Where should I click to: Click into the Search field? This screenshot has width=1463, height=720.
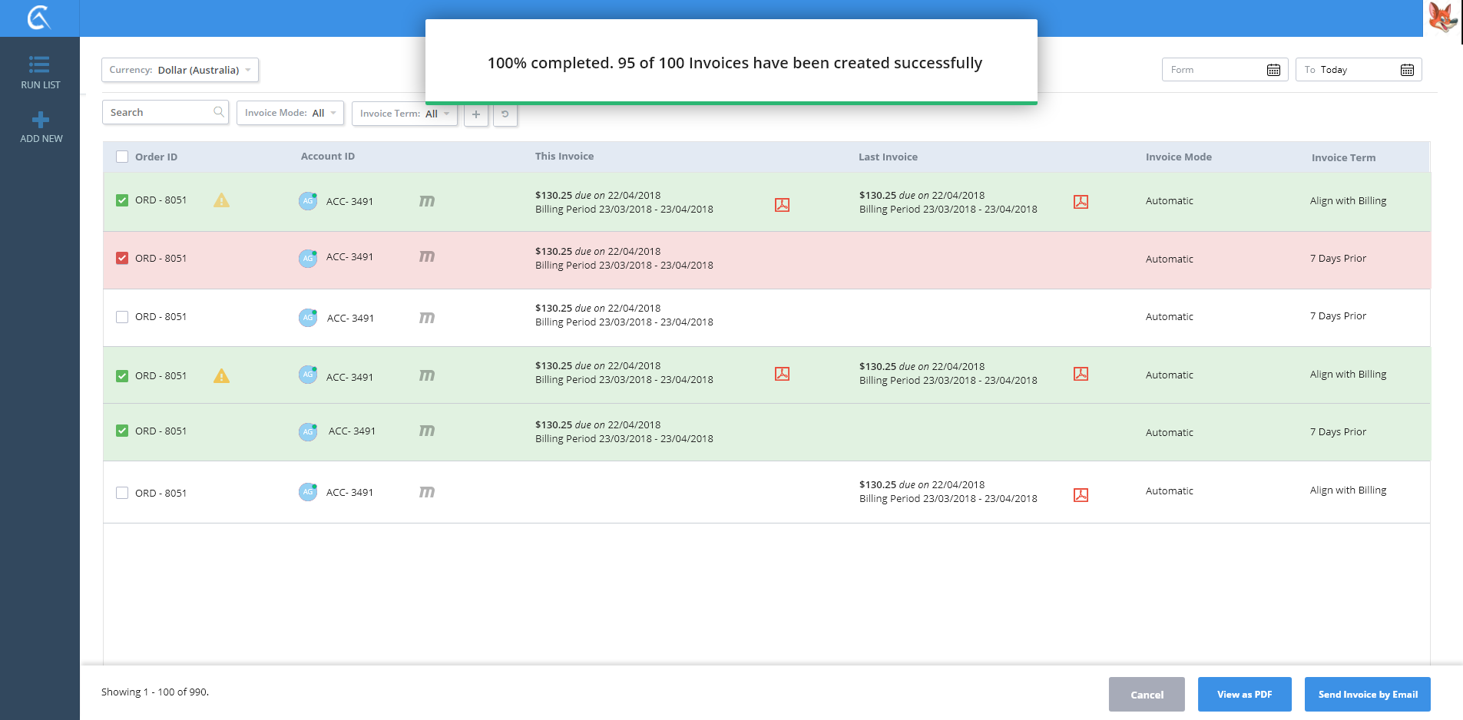click(160, 113)
